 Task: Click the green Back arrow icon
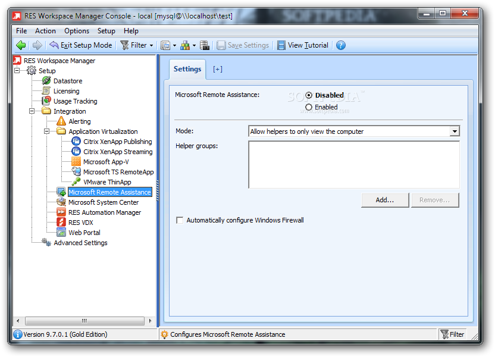[x=21, y=45]
